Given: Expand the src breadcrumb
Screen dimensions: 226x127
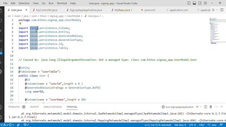Looking at the screenshot, I should (x=10, y=16).
